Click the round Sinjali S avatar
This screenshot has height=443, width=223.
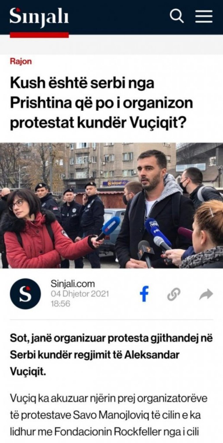25,294
